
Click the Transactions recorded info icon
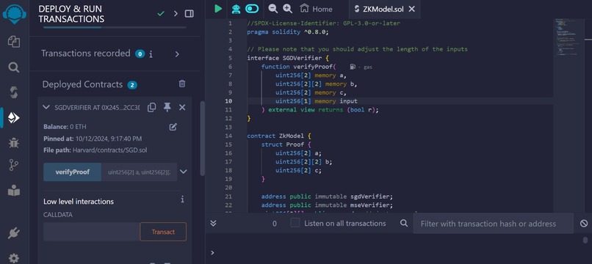point(151,54)
